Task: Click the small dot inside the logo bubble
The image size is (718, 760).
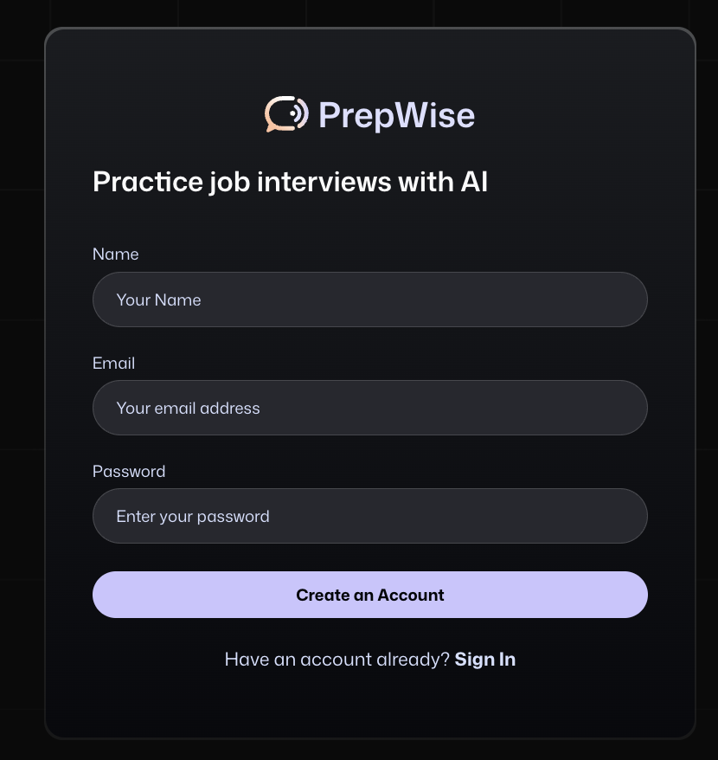Action: click(x=292, y=113)
